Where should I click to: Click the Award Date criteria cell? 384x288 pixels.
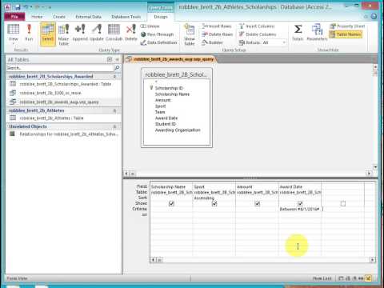click(x=300, y=210)
